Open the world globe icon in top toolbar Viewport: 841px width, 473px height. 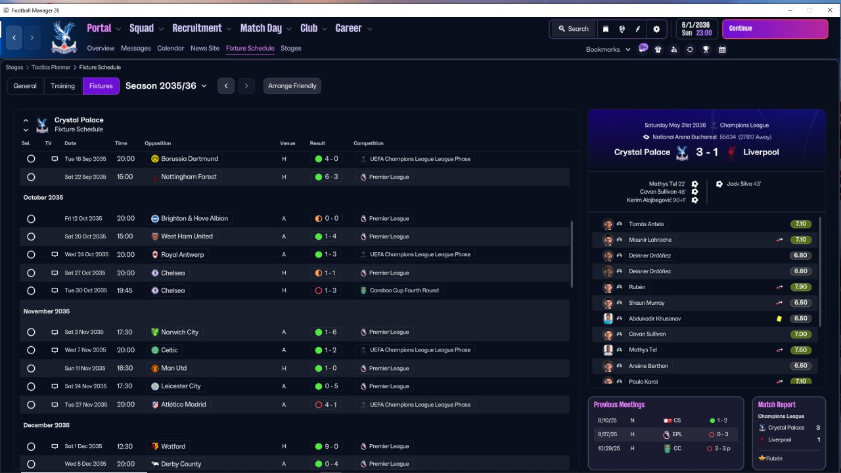[622, 29]
